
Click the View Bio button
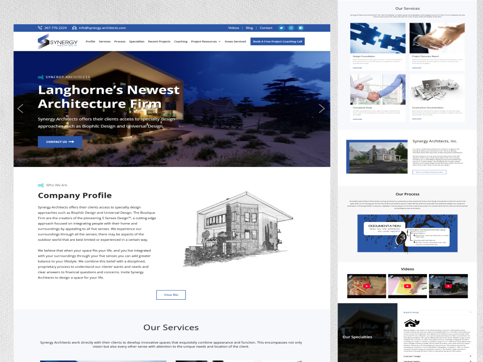tap(170, 295)
